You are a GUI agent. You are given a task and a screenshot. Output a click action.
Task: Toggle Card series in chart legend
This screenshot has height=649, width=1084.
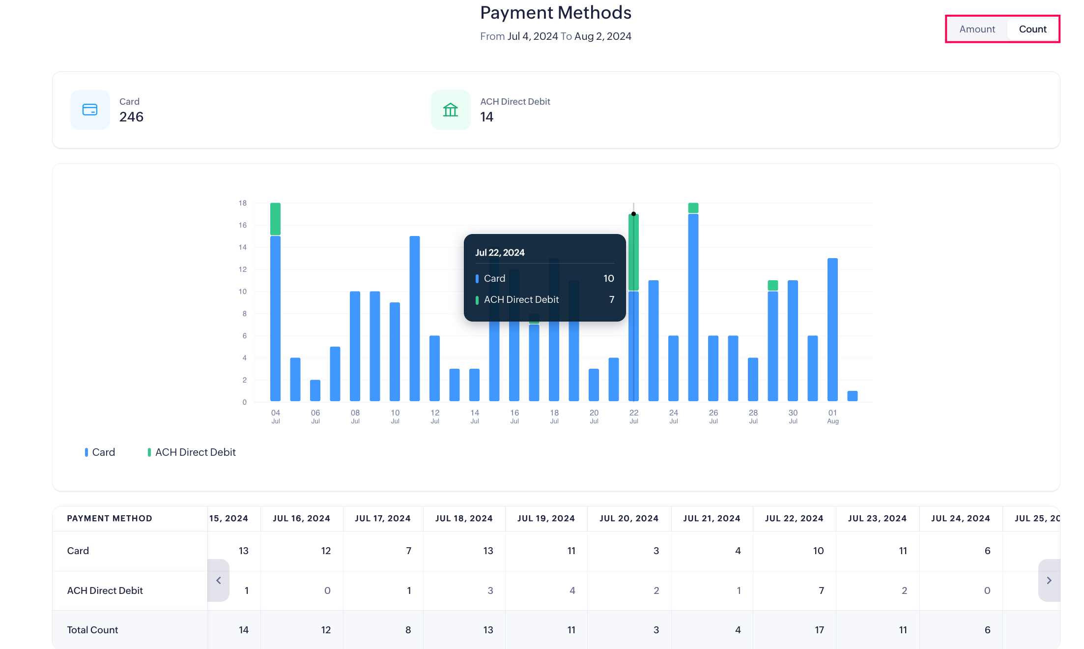pyautogui.click(x=100, y=452)
